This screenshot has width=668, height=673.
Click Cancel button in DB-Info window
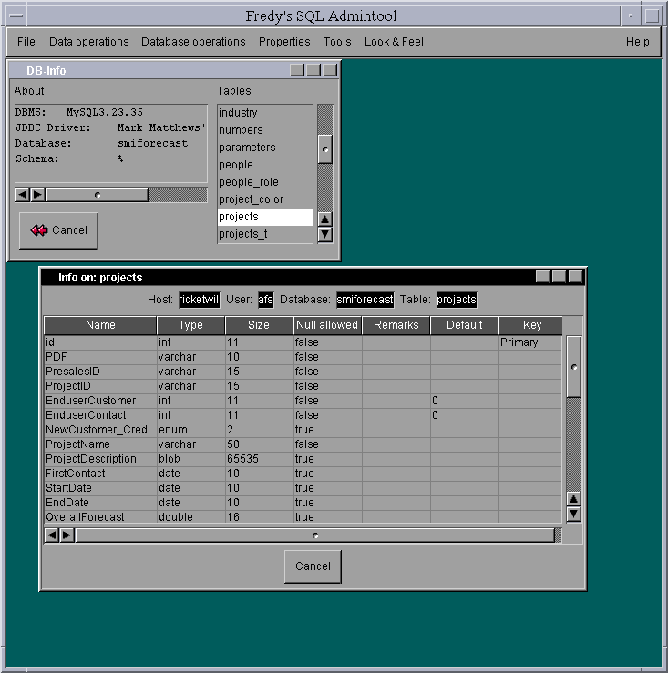tap(59, 230)
